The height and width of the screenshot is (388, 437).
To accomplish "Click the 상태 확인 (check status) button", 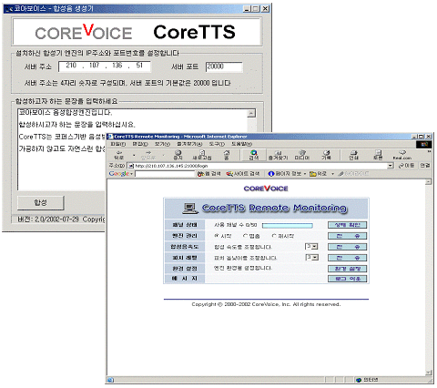I will [x=348, y=225].
